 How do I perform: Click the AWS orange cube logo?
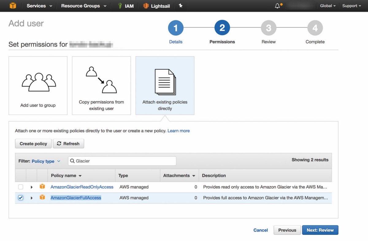[13, 6]
